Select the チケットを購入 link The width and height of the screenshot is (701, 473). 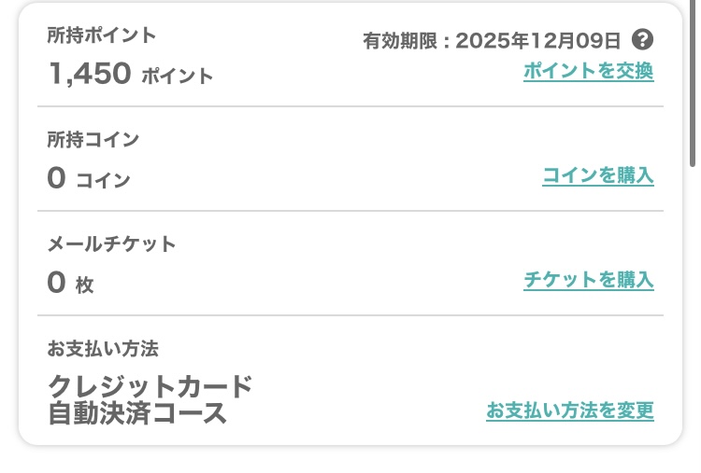pyautogui.click(x=589, y=280)
